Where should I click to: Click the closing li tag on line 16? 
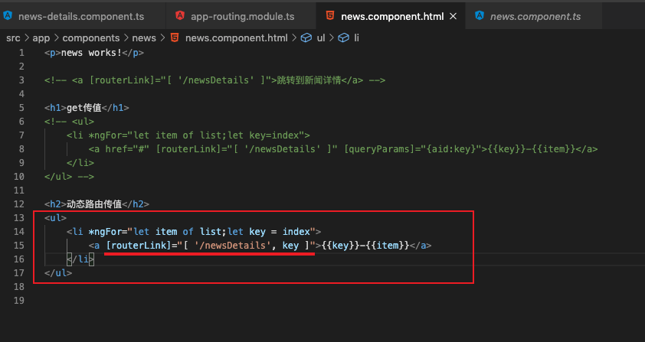(x=80, y=259)
